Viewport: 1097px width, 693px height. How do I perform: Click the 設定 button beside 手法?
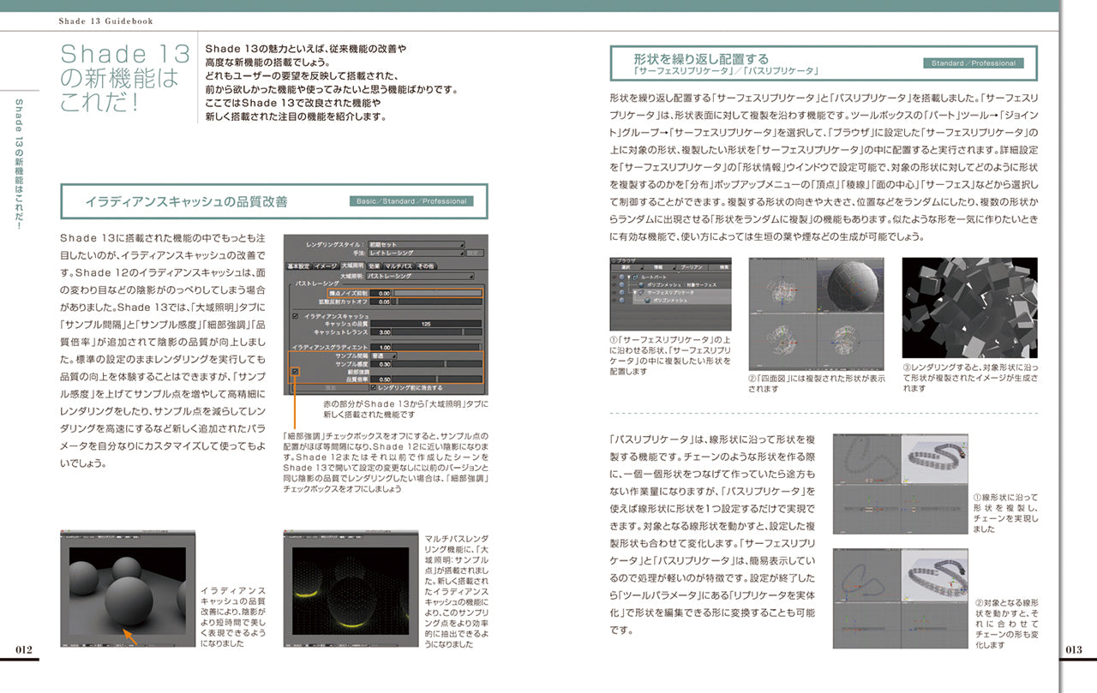click(475, 253)
